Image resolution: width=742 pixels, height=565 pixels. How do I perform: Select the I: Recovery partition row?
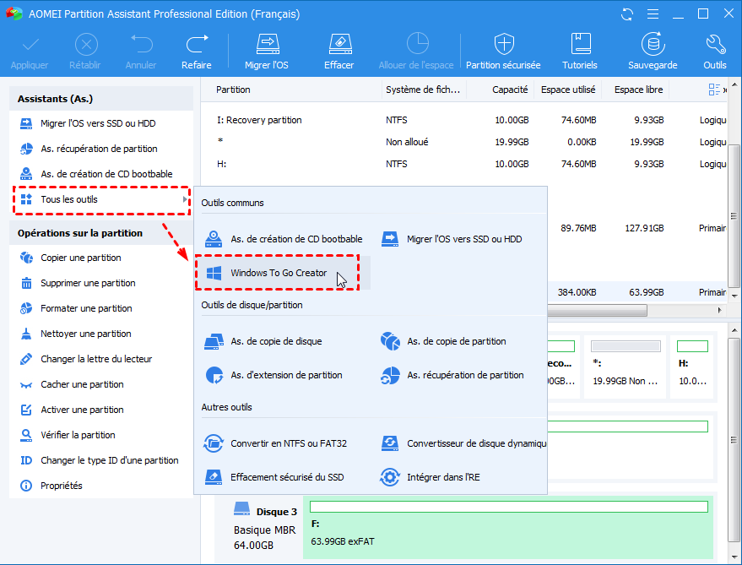pos(464,120)
